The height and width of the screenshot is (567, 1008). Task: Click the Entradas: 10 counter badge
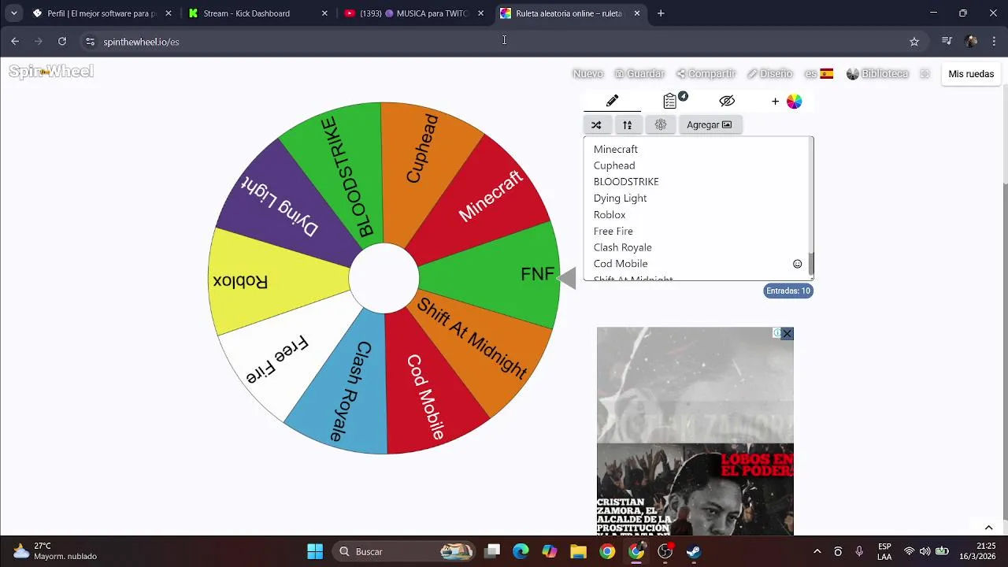pos(788,291)
